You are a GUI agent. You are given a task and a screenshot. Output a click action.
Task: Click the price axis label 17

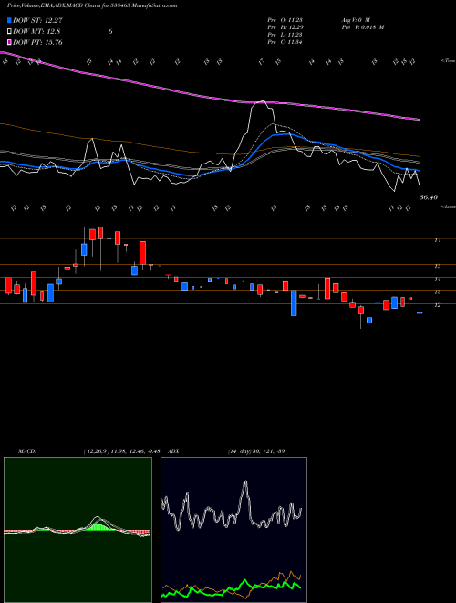click(437, 240)
